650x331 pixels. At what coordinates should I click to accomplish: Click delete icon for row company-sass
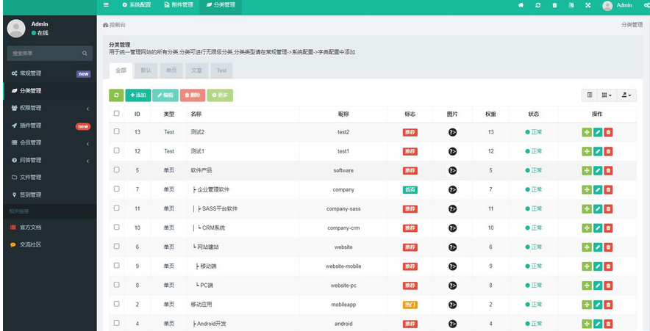pos(608,209)
